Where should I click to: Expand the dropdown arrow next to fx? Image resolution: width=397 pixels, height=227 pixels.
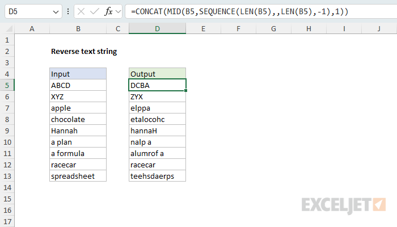pyautogui.click(x=118, y=12)
